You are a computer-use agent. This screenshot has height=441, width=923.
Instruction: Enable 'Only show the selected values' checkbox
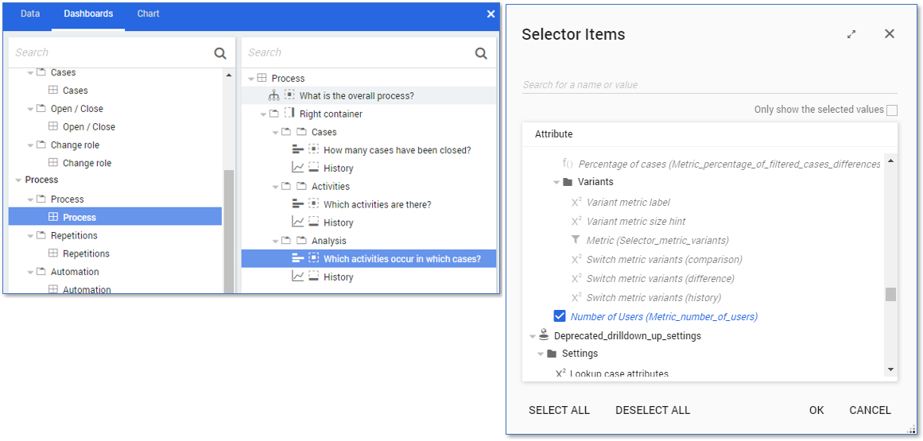892,110
